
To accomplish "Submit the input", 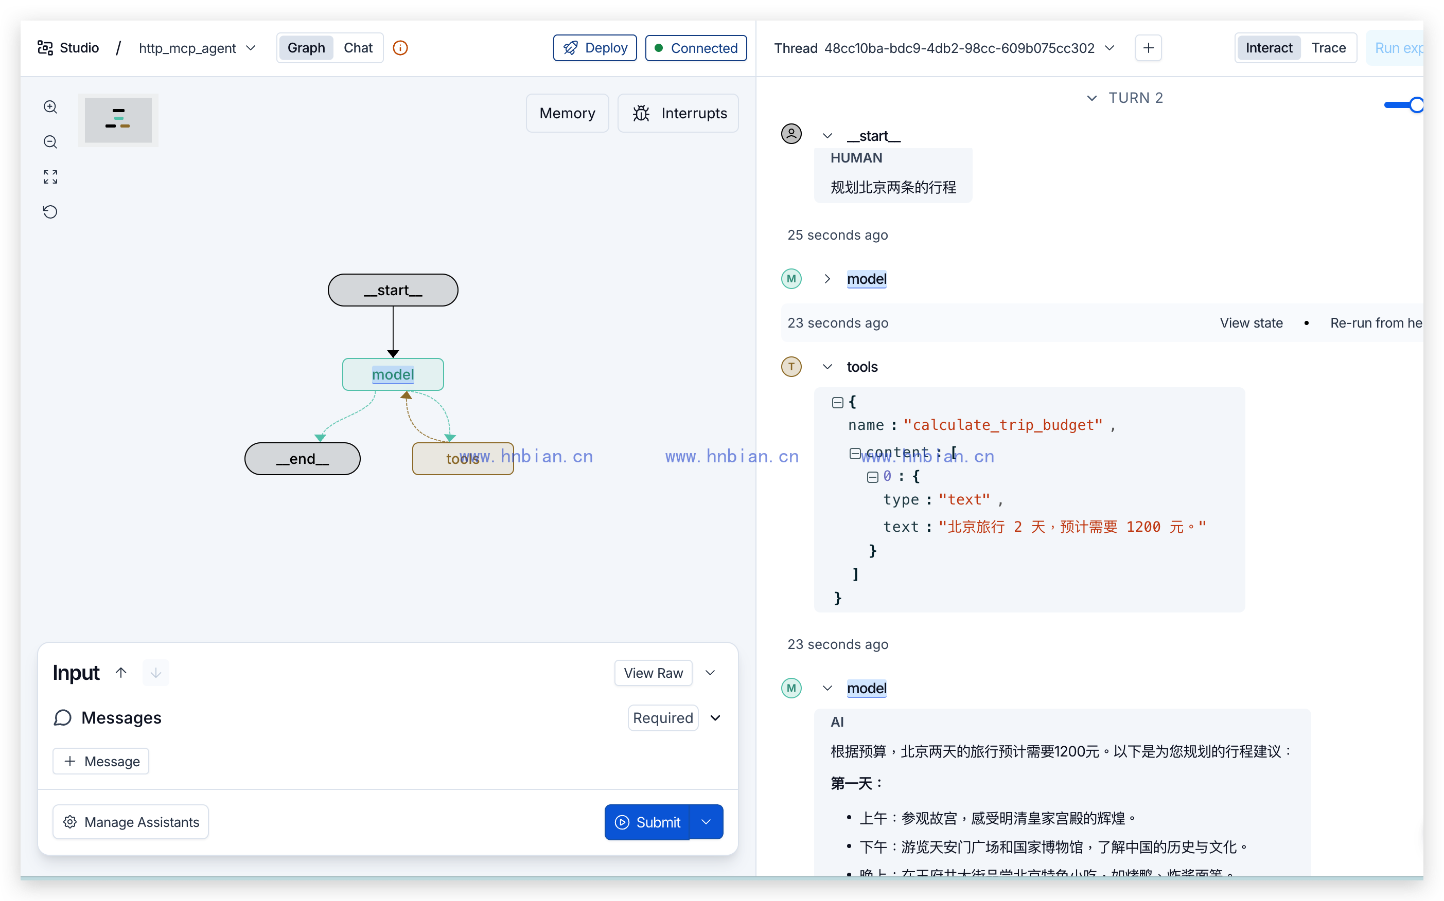I will point(647,822).
